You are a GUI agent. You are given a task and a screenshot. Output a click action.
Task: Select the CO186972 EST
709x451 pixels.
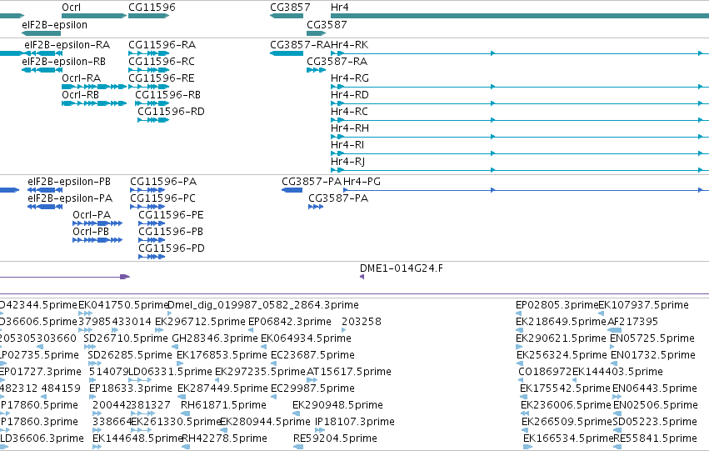(x=546, y=373)
